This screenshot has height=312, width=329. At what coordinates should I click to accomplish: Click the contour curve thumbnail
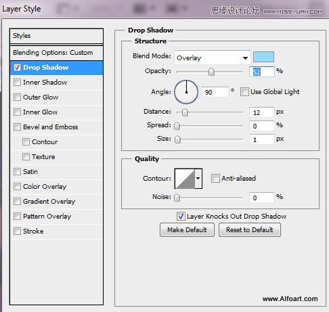(185, 179)
